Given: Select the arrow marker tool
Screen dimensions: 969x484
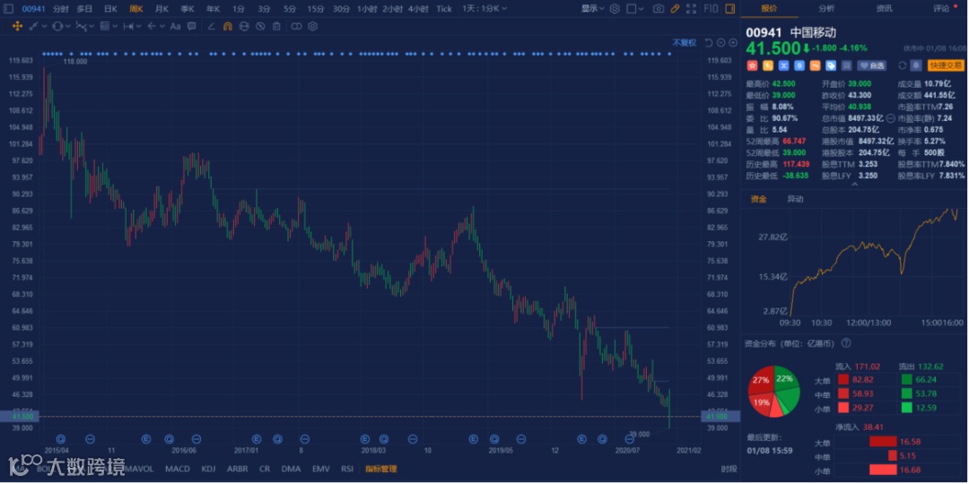Looking at the screenshot, I should click(x=152, y=27).
